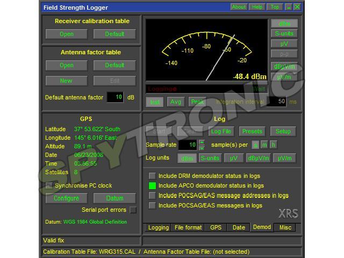Toggle Synchronise PC clock checkbox
This screenshot has width=344, height=258.
[49, 185]
